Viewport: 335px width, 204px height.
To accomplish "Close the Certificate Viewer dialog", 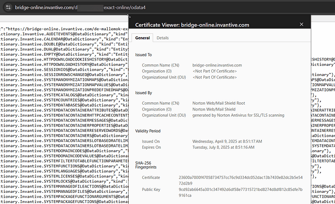I will pyautogui.click(x=301, y=25).
